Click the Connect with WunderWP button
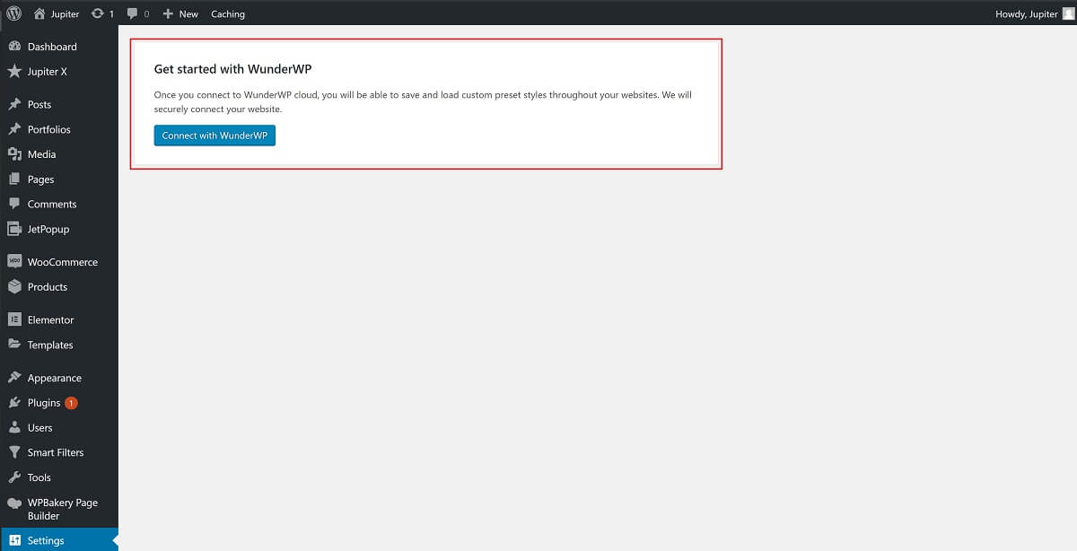Viewport: 1077px width, 551px height. [x=215, y=136]
